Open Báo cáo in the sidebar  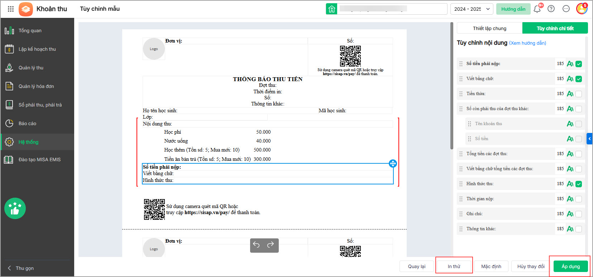tap(37, 123)
